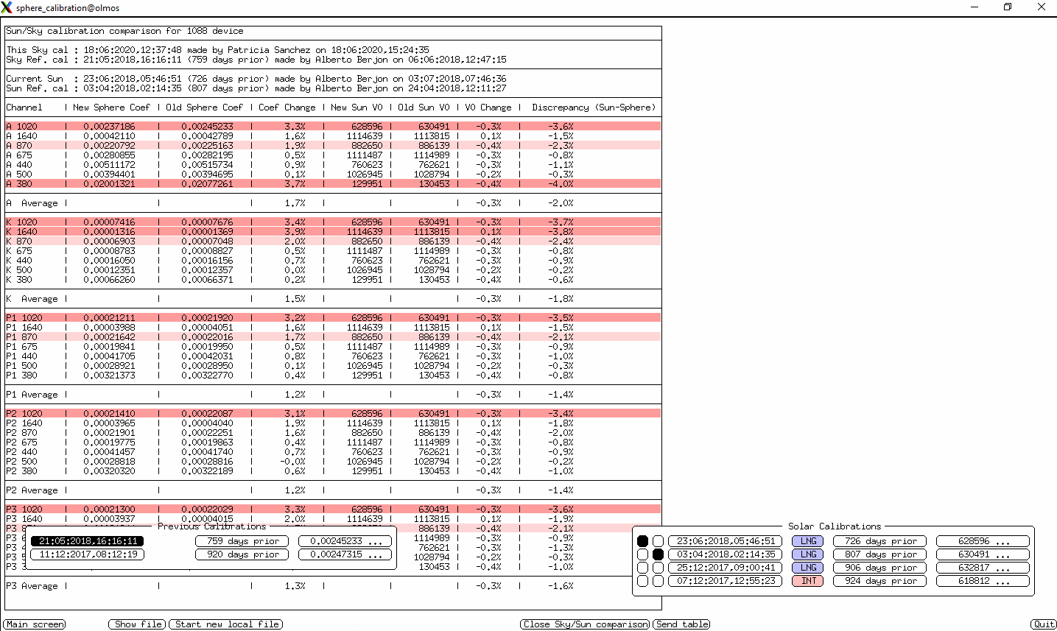Open the 618812 ... value button

[x=983, y=581]
